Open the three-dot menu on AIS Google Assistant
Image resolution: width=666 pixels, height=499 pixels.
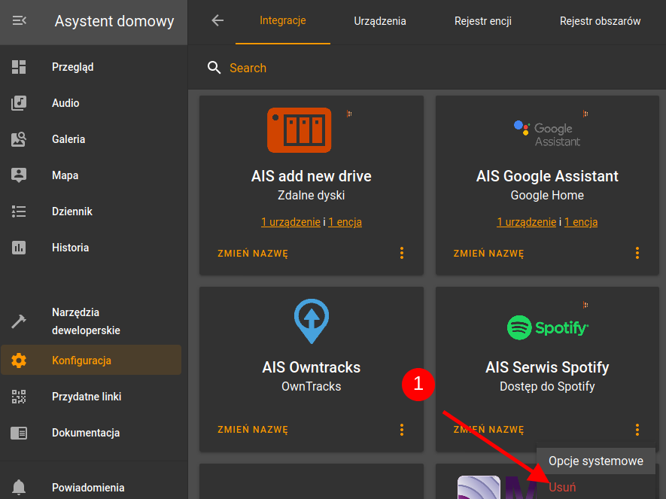pyautogui.click(x=637, y=253)
